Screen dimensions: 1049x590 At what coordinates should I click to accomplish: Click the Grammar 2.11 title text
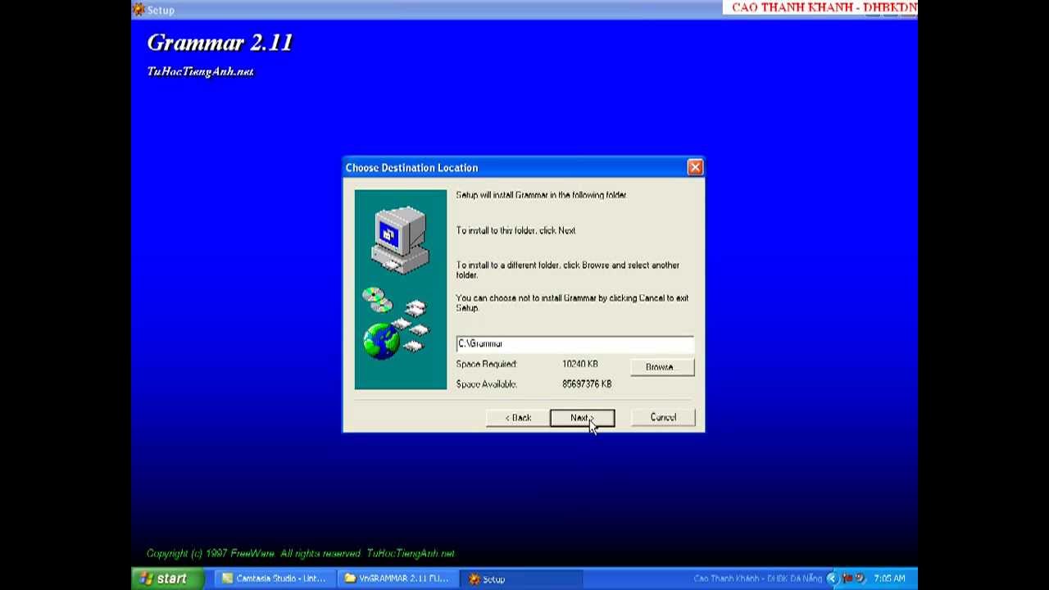(x=220, y=43)
